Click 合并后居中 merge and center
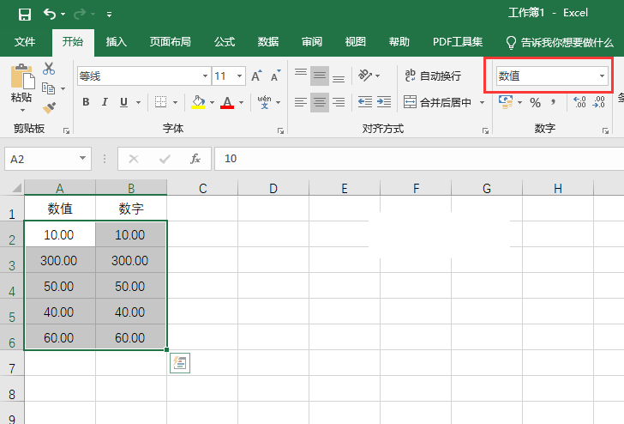Viewport: 624px width, 424px height. [438, 102]
